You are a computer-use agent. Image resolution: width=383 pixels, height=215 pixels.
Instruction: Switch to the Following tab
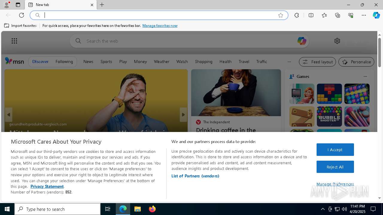(64, 62)
